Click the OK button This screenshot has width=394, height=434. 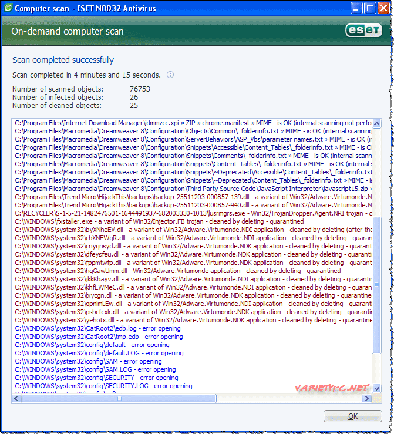352,416
